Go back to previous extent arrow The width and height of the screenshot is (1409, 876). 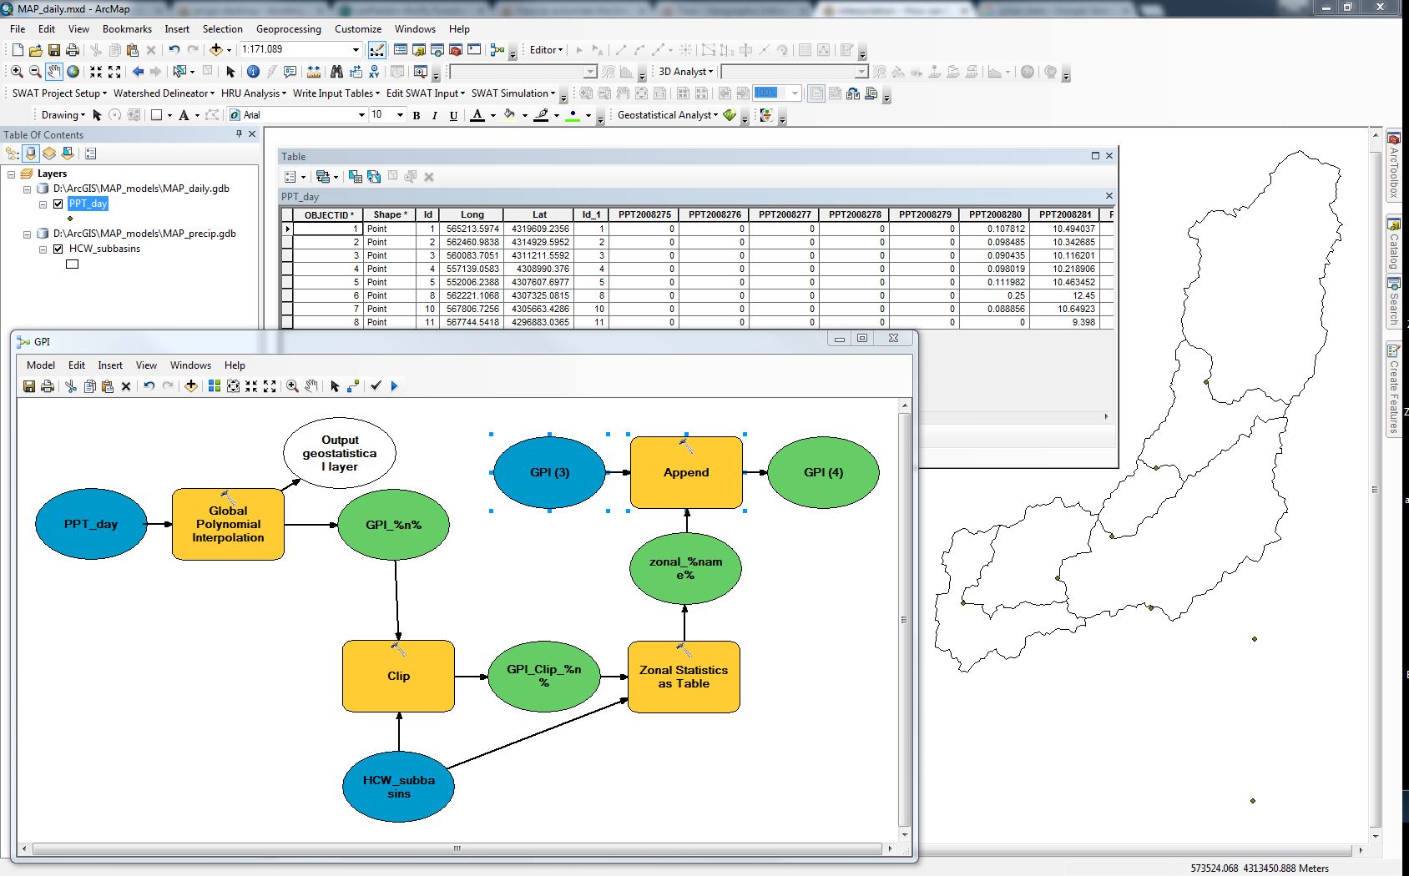coord(138,72)
